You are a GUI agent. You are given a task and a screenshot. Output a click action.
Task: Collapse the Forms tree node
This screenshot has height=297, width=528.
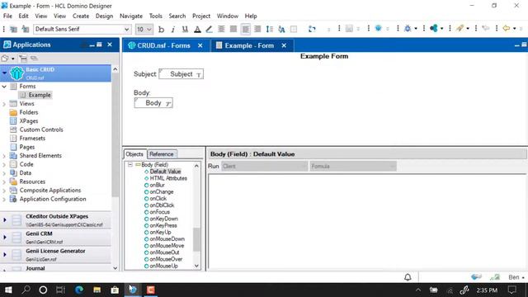tap(4, 87)
